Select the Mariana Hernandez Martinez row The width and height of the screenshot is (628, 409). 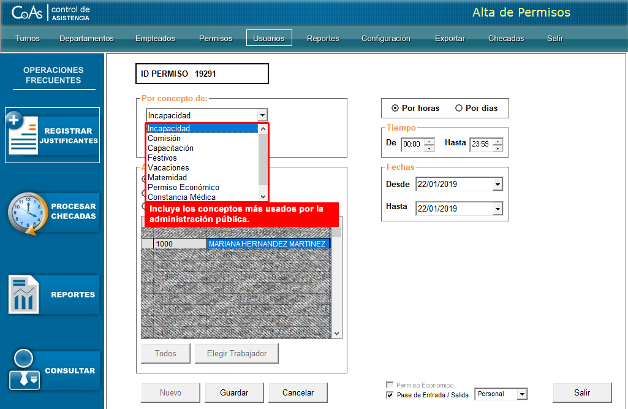tap(267, 243)
